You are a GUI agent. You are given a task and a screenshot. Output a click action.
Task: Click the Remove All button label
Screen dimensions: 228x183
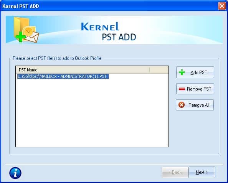tap(199, 105)
